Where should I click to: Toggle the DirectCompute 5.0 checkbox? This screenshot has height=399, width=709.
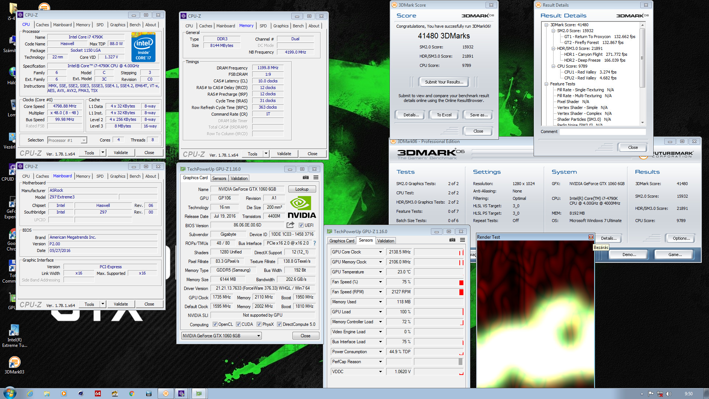coord(280,324)
